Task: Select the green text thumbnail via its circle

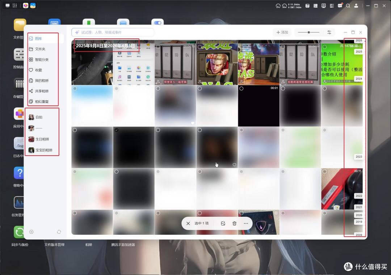Action: (325, 47)
